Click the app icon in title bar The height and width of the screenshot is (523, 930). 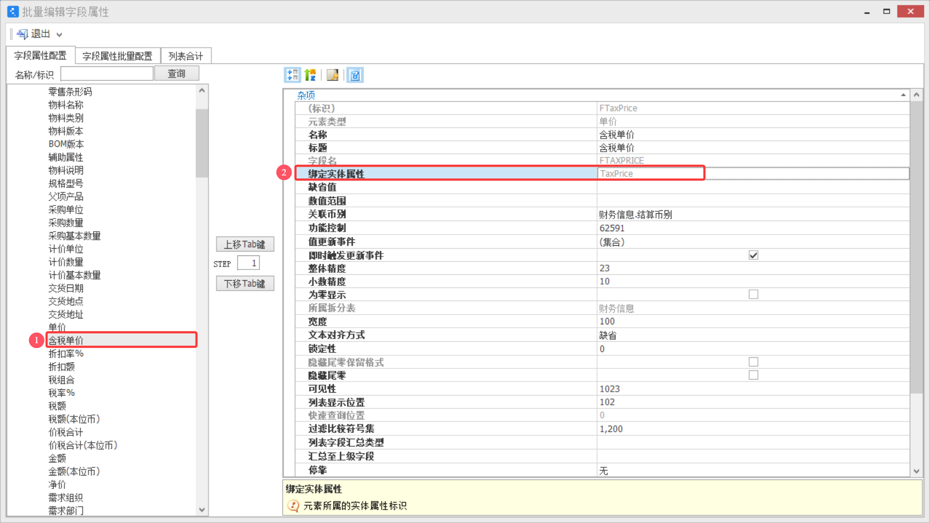click(x=13, y=11)
